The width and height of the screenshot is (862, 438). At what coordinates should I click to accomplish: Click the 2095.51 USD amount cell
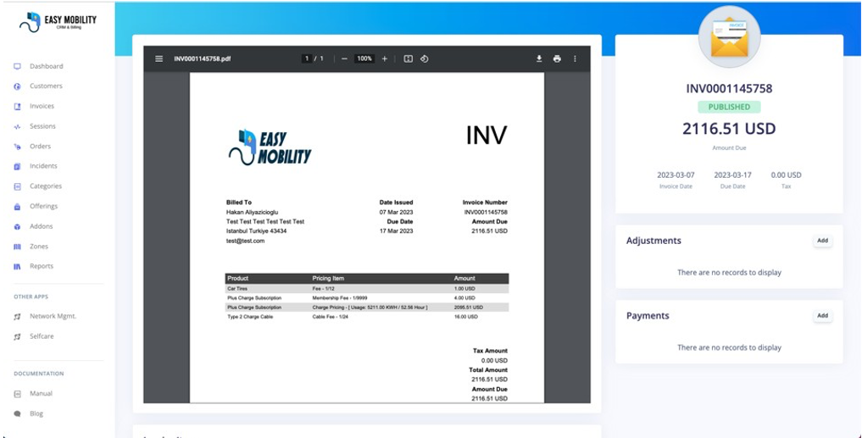[x=469, y=308]
